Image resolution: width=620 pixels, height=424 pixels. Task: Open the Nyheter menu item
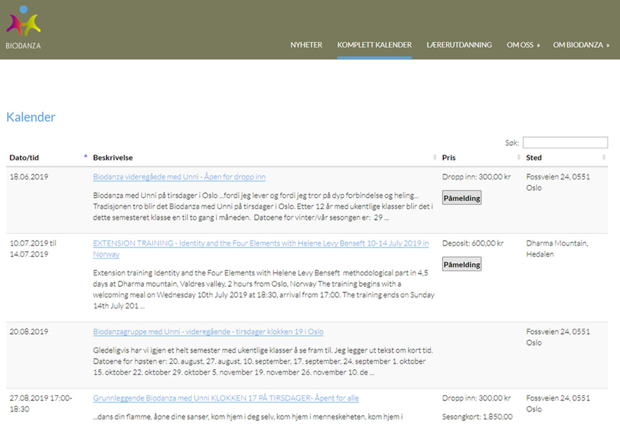click(306, 45)
